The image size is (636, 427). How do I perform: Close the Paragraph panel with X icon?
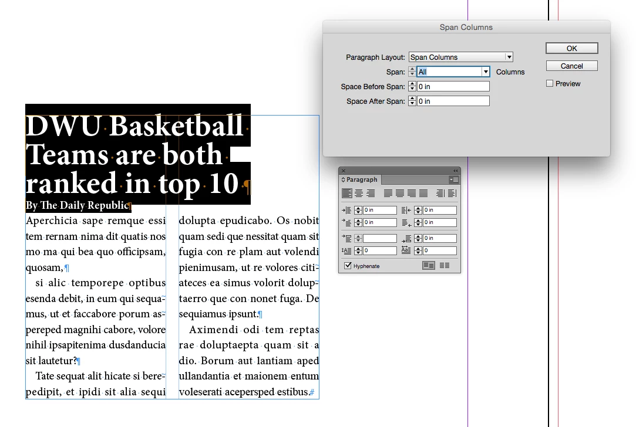click(x=343, y=171)
